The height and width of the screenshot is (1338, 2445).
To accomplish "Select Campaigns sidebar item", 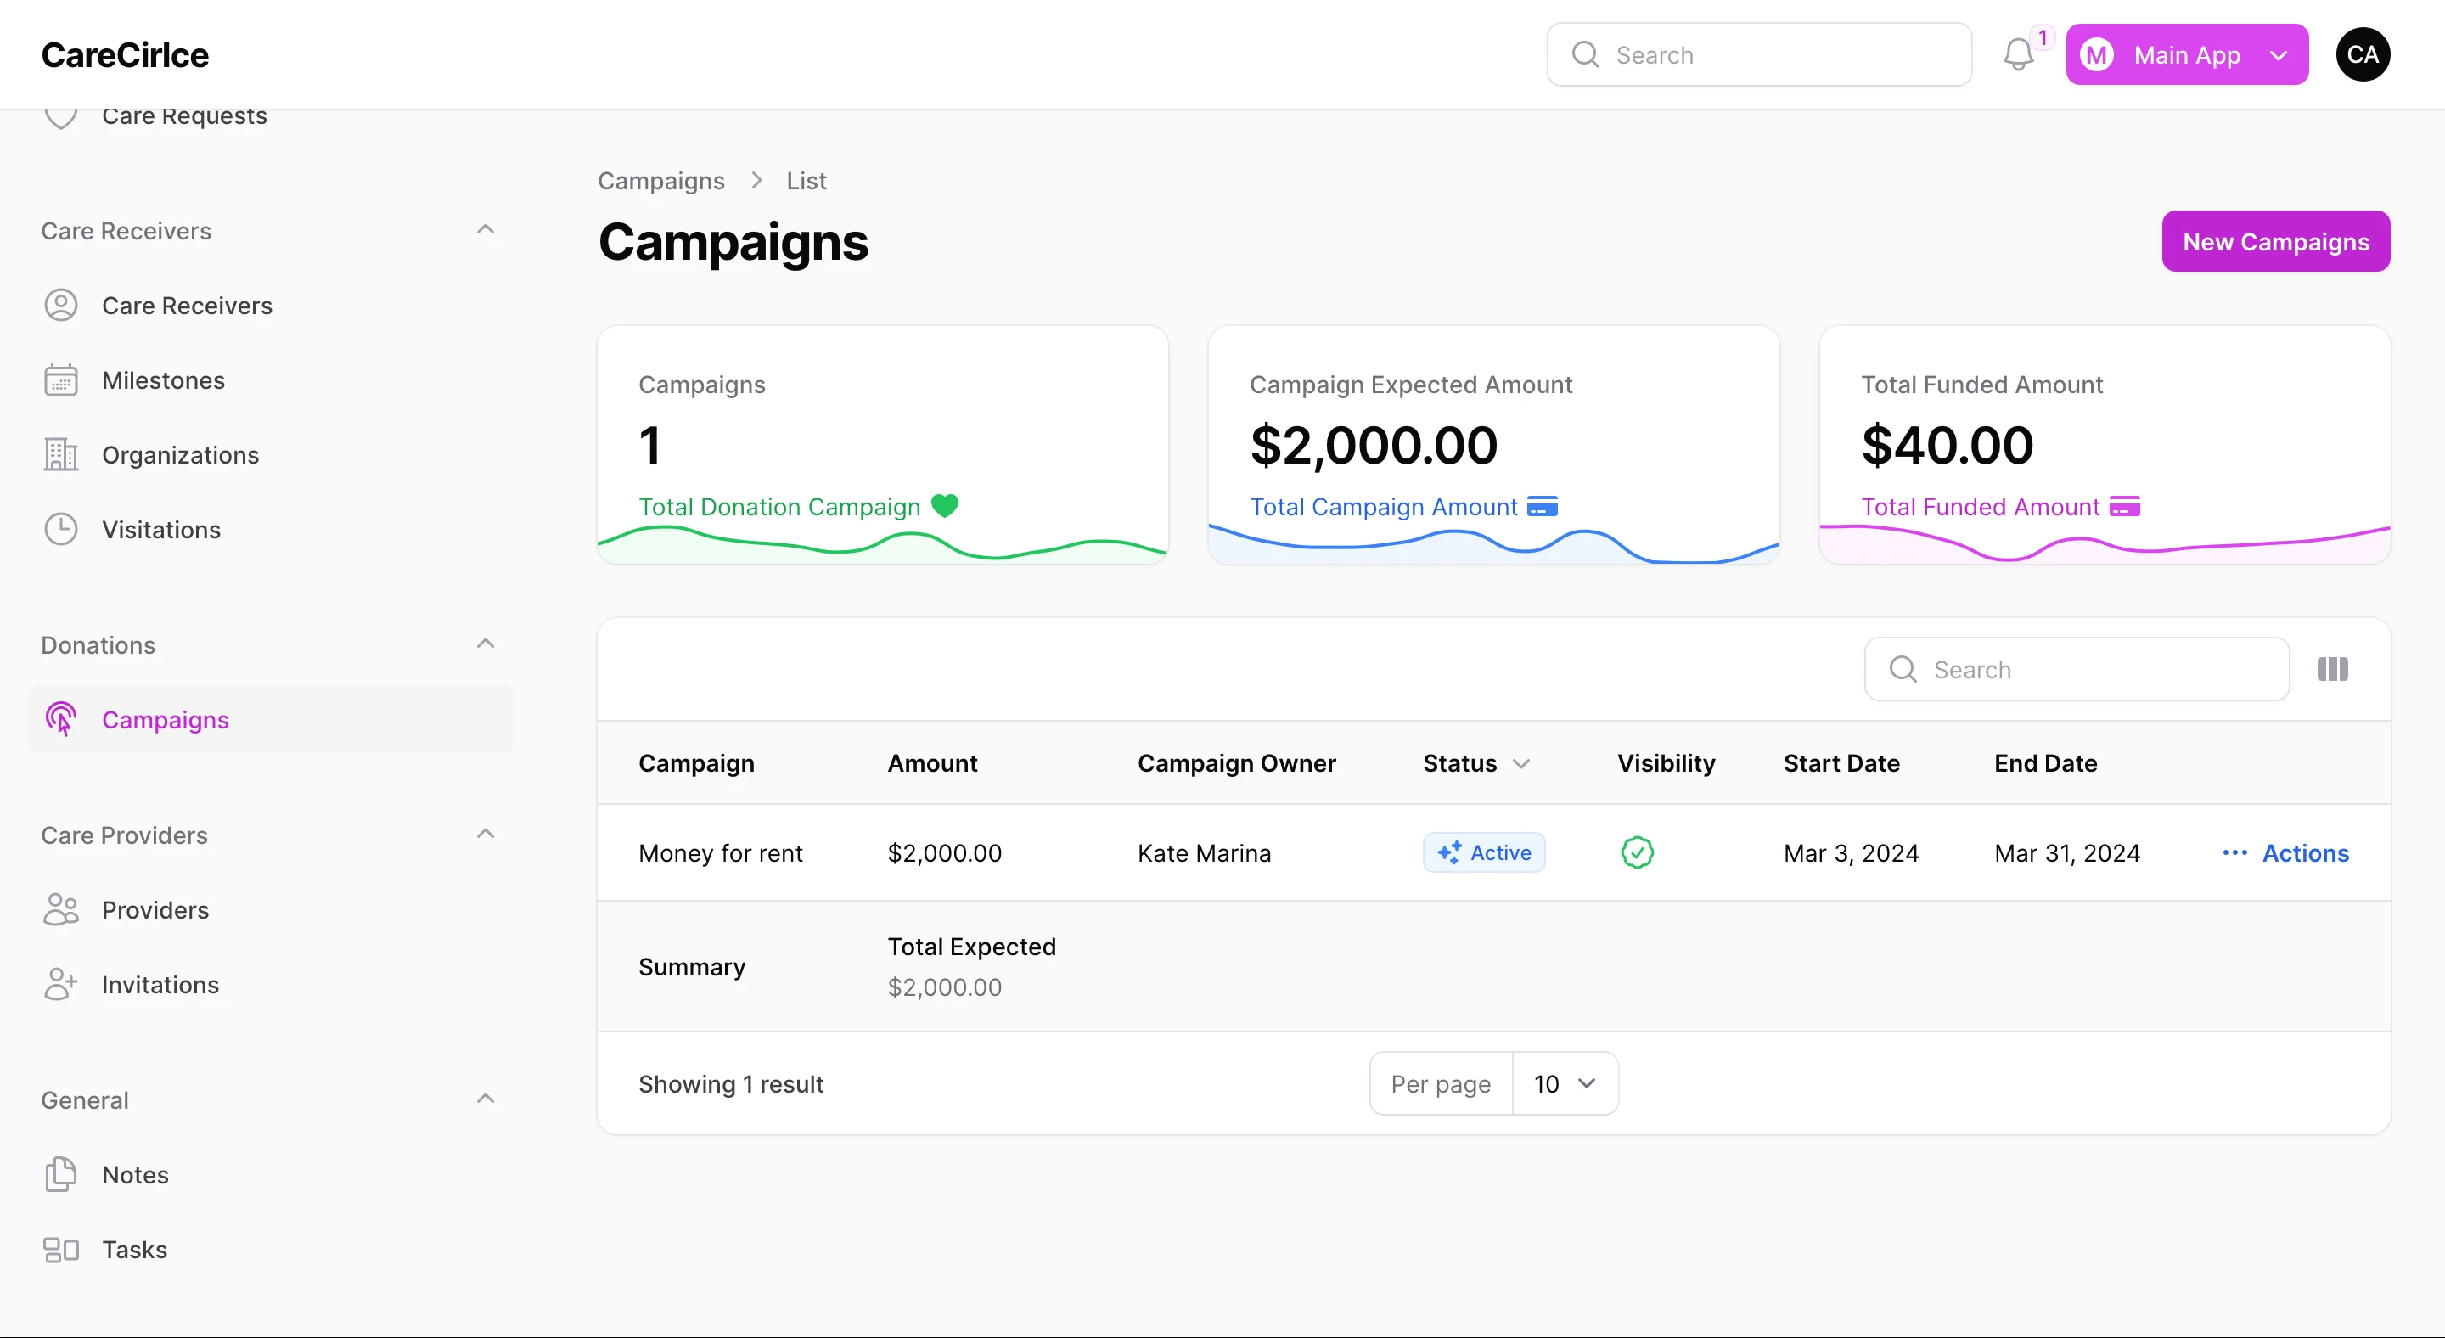I will click(272, 719).
